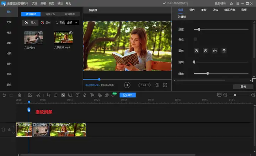Open the speech-to-text tool

[100, 95]
